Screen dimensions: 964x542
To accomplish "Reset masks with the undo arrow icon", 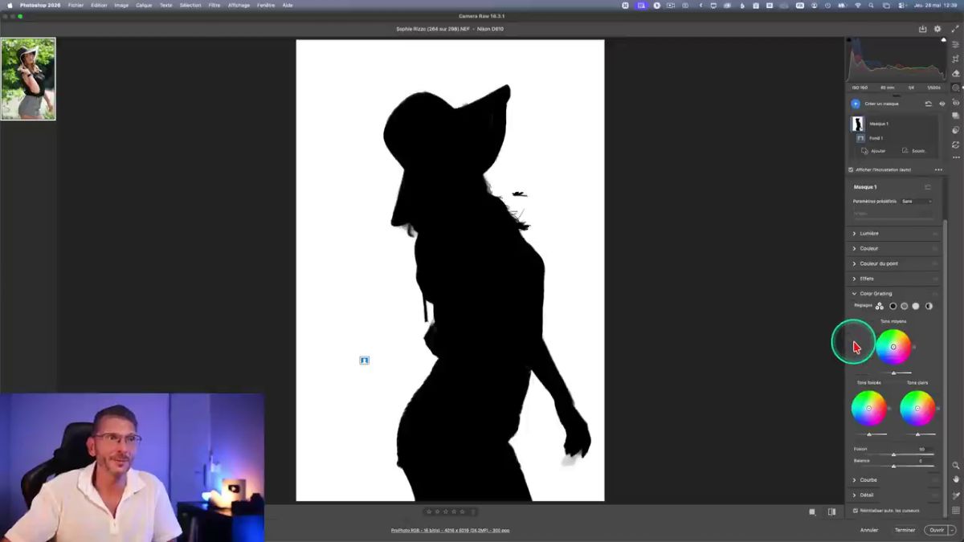I will click(x=929, y=104).
